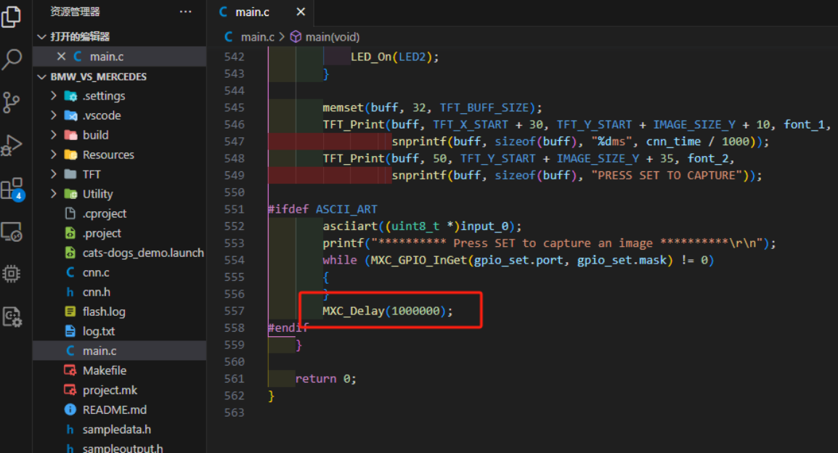Click the Utility folder icon
Viewport: 838px width, 453px height.
(x=70, y=194)
